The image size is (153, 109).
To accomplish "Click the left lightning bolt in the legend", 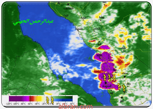I will (x=48, y=101).
